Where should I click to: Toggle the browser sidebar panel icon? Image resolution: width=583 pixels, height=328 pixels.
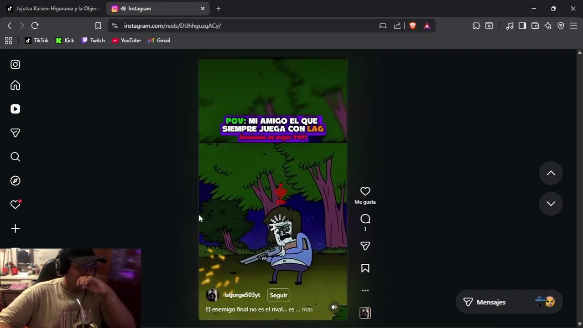[522, 26]
